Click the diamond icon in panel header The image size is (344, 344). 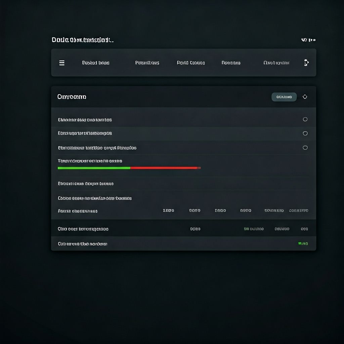point(305,97)
